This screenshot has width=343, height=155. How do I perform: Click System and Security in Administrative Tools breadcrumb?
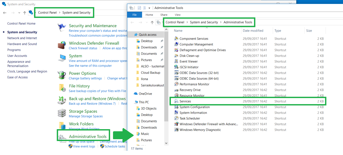pyautogui.click(x=204, y=22)
